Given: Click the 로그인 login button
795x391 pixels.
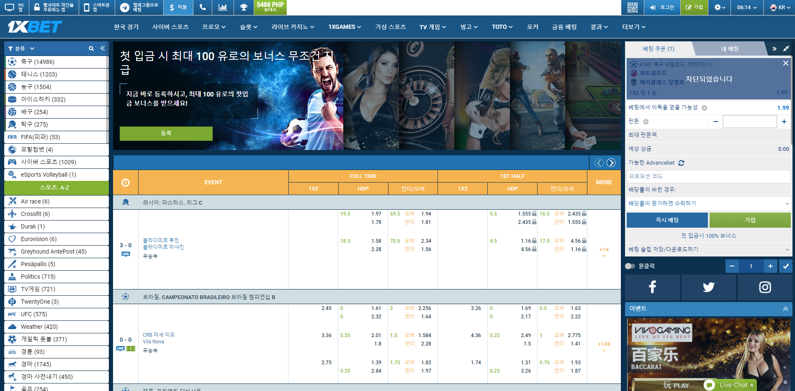Looking at the screenshot, I should pos(662,7).
